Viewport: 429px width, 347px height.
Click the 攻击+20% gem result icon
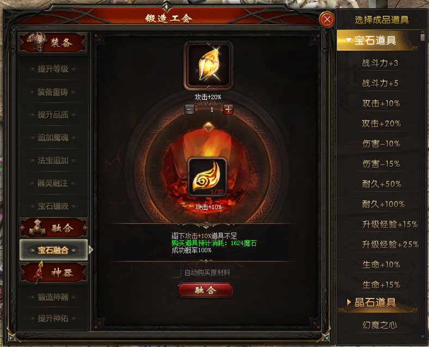209,65
